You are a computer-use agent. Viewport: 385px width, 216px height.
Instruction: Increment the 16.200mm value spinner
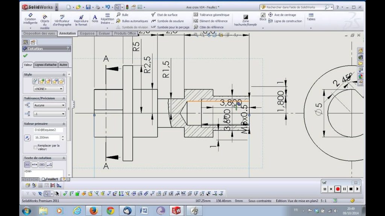(x=63, y=136)
